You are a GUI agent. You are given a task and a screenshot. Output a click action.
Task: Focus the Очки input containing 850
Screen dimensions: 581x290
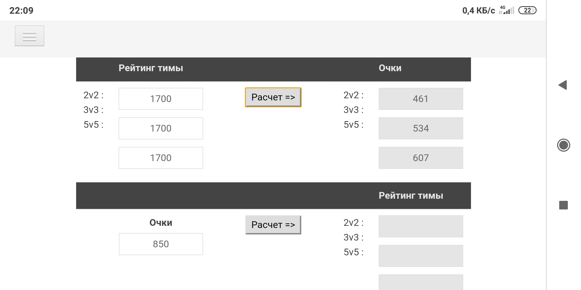161,244
